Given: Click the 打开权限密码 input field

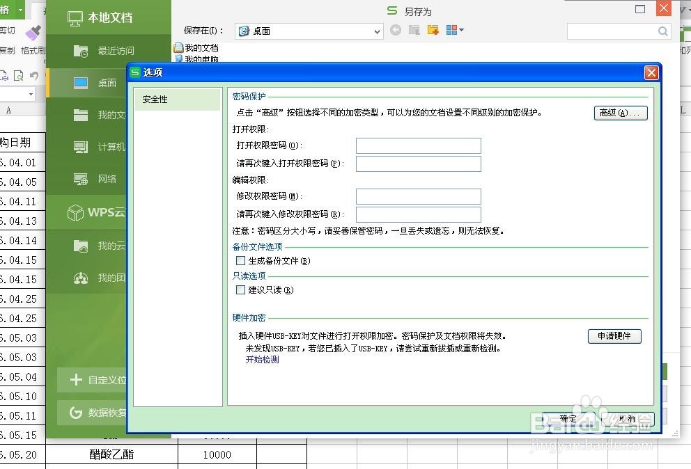Looking at the screenshot, I should pos(418,145).
